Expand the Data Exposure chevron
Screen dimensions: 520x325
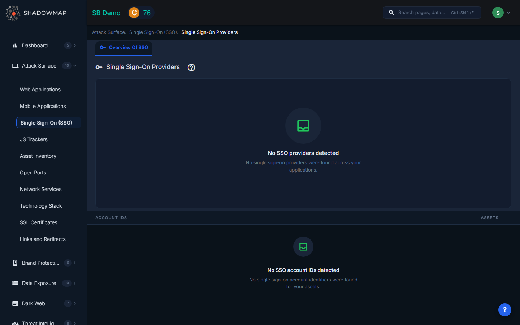[75, 283]
